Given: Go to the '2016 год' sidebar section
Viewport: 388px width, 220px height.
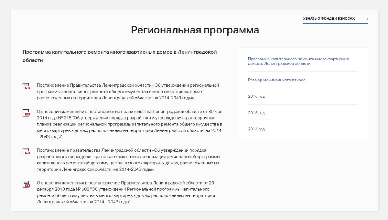Looking at the screenshot, I should 256,96.
